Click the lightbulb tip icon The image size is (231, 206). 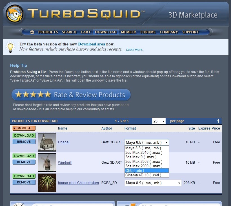click(x=10, y=47)
